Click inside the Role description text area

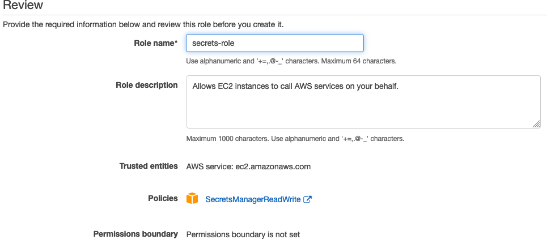[x=363, y=102]
